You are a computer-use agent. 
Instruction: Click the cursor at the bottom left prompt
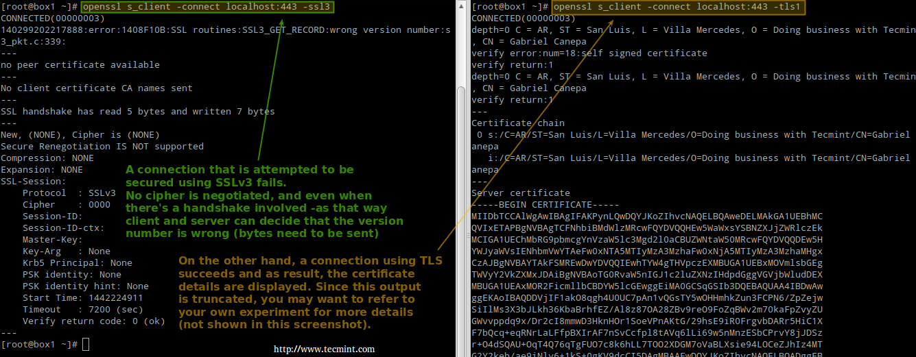[x=86, y=344]
